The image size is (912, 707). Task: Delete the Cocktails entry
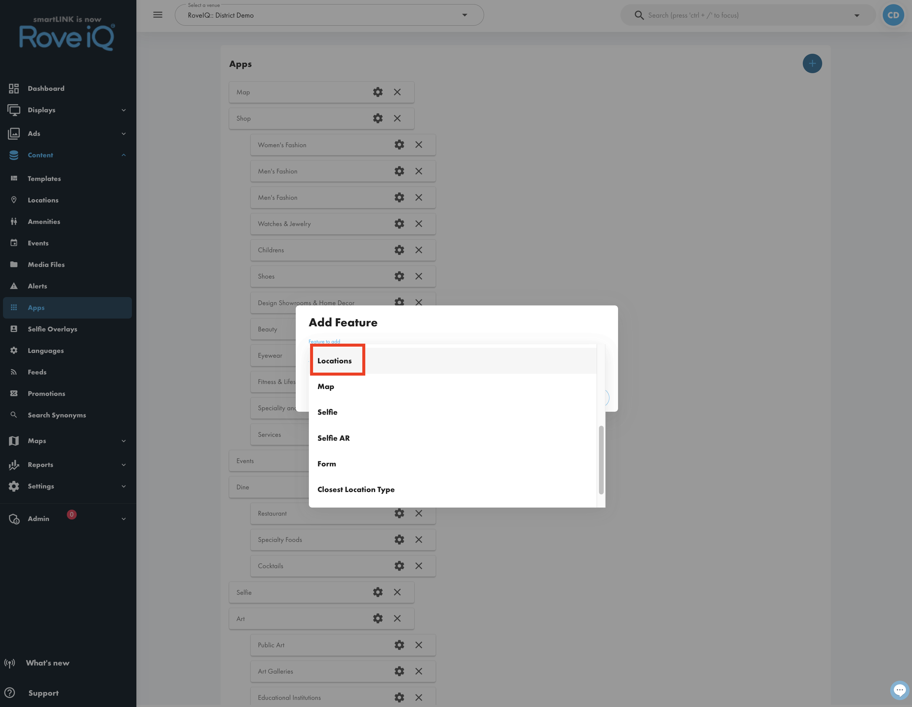[418, 566]
